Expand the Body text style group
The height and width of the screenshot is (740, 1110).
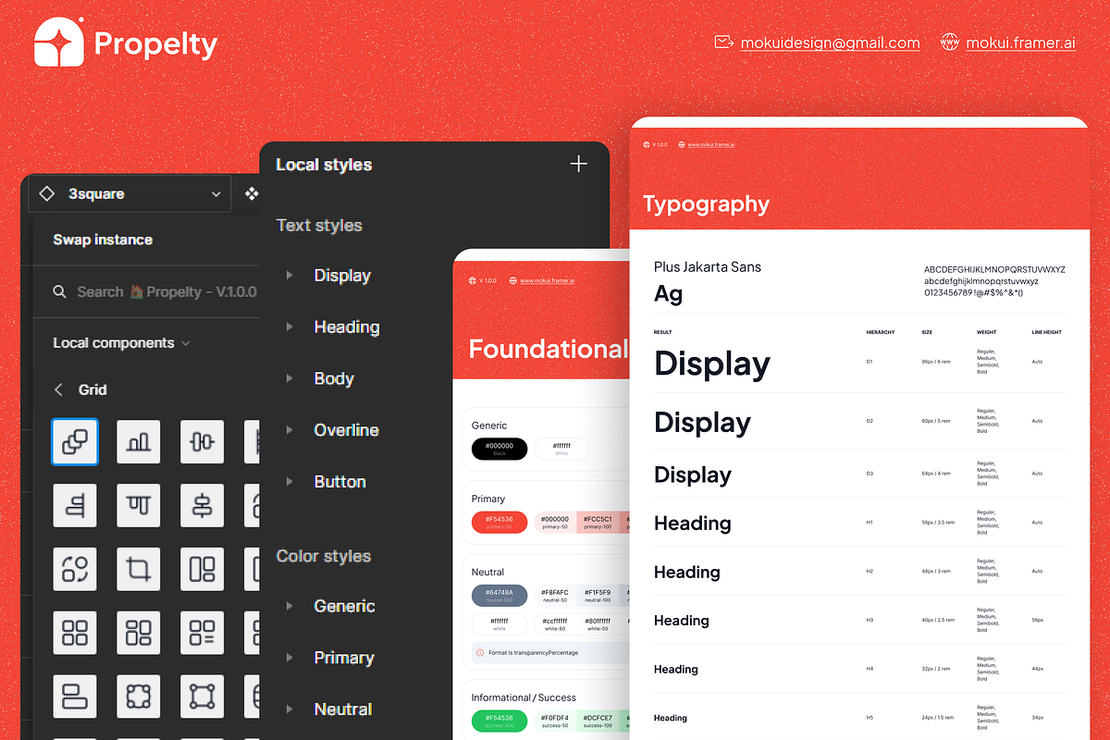click(x=289, y=378)
